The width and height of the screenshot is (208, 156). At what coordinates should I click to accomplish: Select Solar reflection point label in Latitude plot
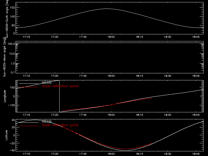click(x=60, y=125)
